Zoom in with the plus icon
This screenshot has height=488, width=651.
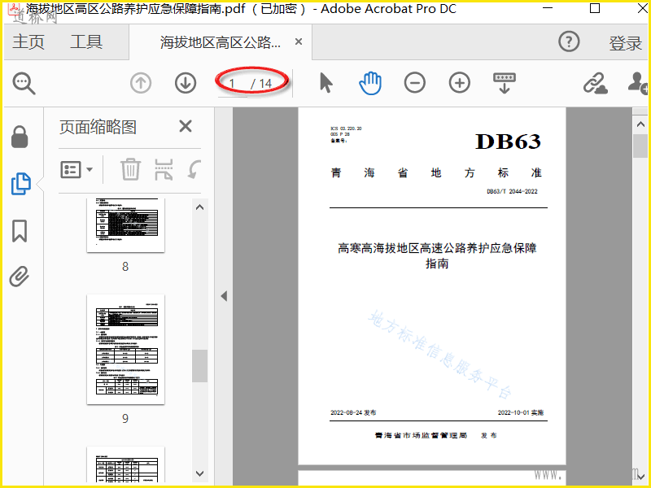pyautogui.click(x=459, y=83)
